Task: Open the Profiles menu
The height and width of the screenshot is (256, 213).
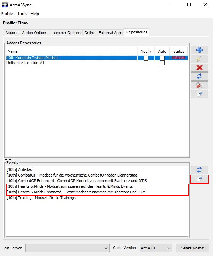Action: (x=8, y=14)
